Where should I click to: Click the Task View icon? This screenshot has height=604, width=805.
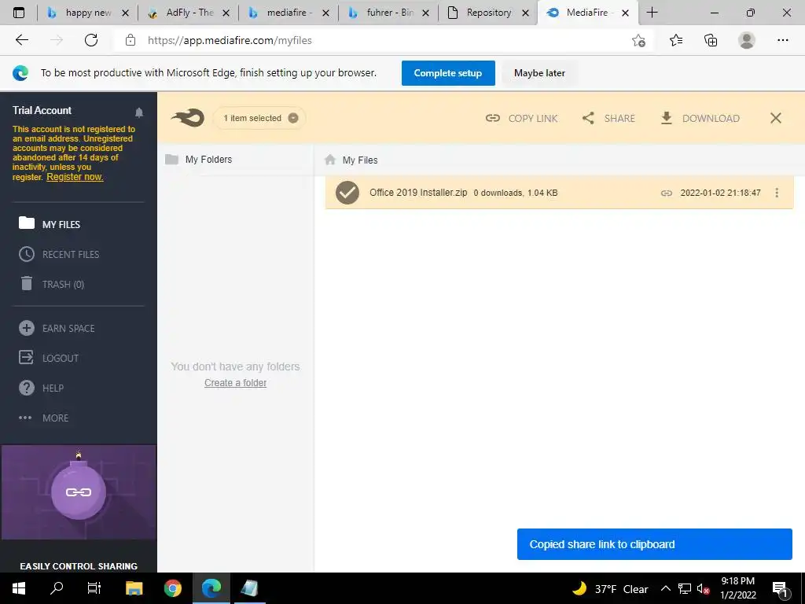tap(94, 588)
